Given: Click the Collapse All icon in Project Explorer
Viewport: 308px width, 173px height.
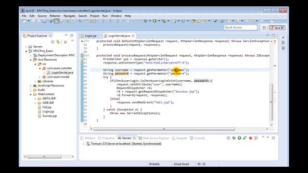Looking at the screenshot, I should [52, 42].
